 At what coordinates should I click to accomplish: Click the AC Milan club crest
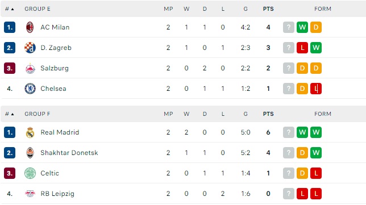pos(30,27)
